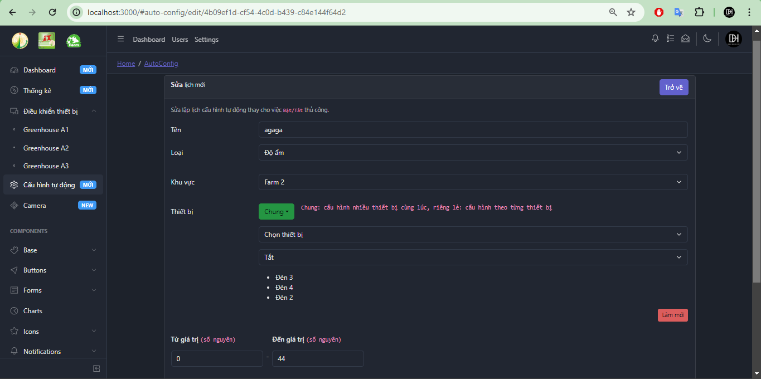This screenshot has width=761, height=379.
Task: Click Đèn 3 in device list
Action: [x=284, y=277]
